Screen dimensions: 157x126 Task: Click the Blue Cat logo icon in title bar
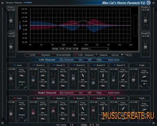[x=149, y=2]
